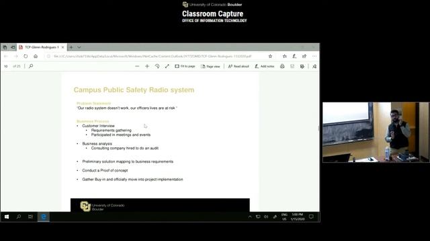Viewport: 430px width, 241px height.
Task: Show hidden system tray icons chevron
Action: point(250,217)
